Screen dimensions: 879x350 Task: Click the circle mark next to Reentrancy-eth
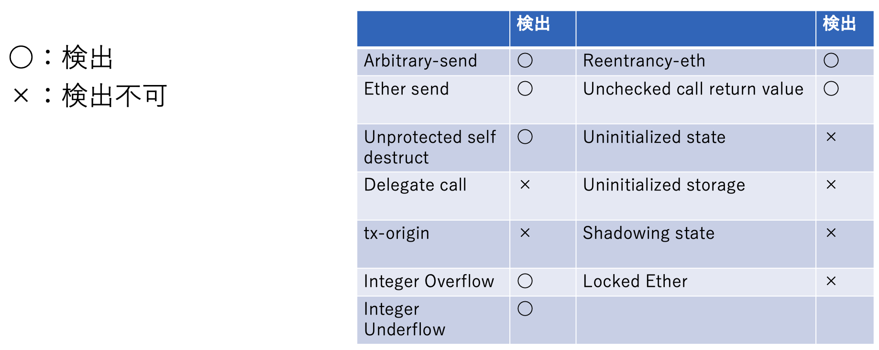(x=831, y=61)
